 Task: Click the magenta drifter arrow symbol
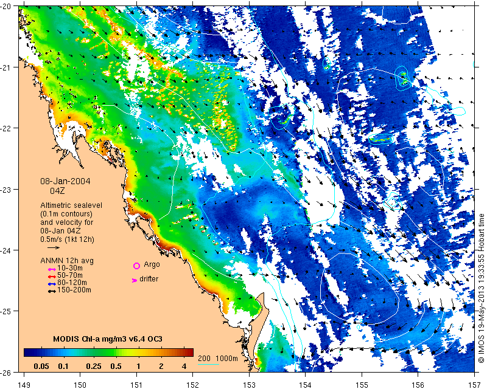point(135,280)
